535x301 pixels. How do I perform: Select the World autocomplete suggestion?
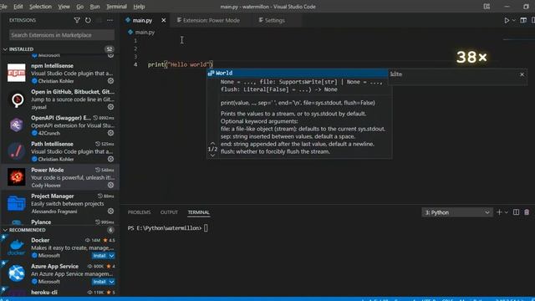pyautogui.click(x=298, y=73)
